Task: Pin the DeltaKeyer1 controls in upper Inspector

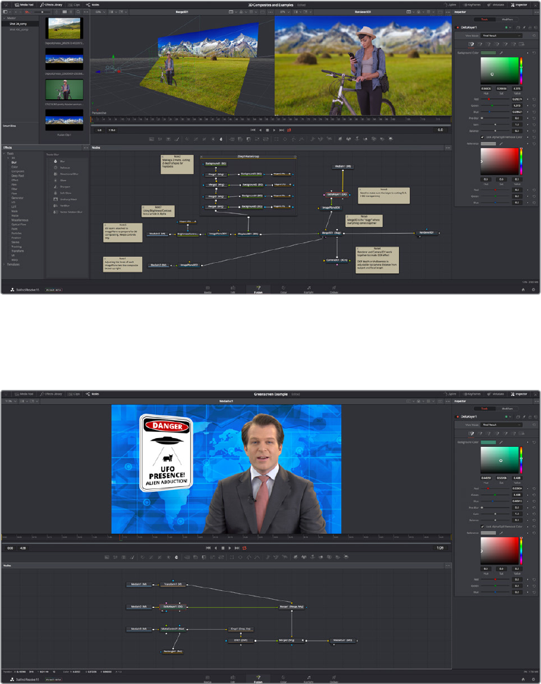Action: tap(525, 27)
